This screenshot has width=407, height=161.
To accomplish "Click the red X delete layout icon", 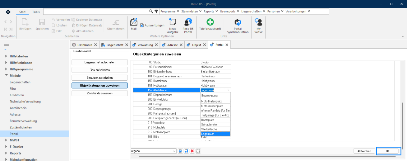I will coord(192,151).
